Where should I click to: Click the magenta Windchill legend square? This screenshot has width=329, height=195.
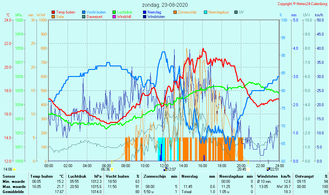tap(114, 17)
